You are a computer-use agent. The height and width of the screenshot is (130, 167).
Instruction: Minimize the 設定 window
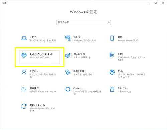pos(148,3)
